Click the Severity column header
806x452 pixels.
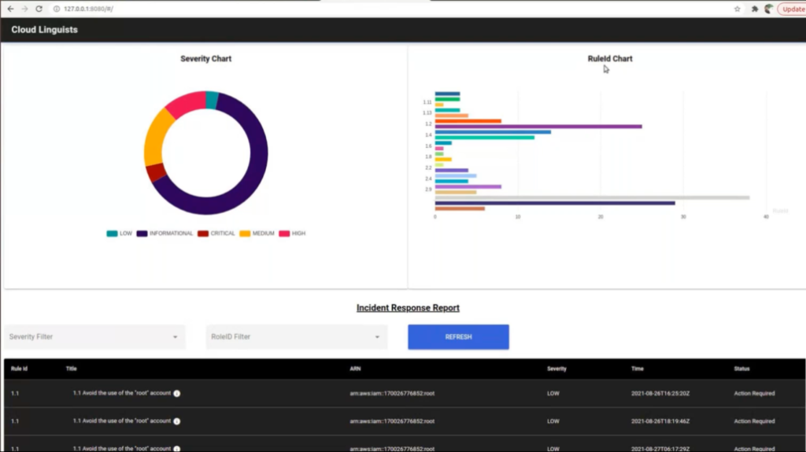pyautogui.click(x=556, y=369)
